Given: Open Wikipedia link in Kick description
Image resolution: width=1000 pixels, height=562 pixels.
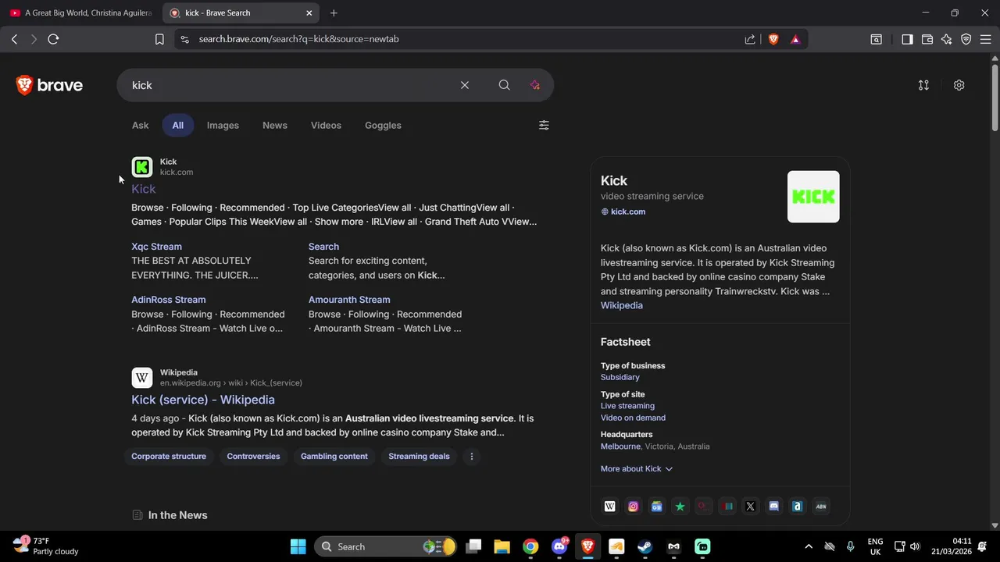Looking at the screenshot, I should pyautogui.click(x=622, y=305).
